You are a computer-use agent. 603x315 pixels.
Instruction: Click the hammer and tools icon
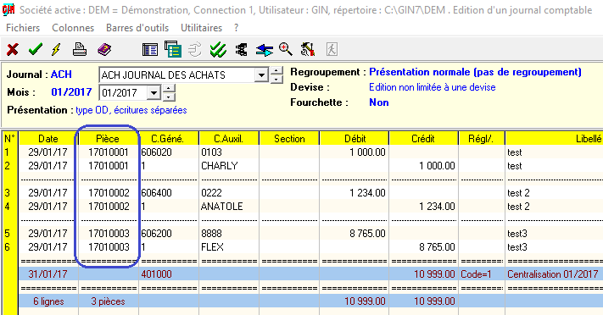coord(308,50)
